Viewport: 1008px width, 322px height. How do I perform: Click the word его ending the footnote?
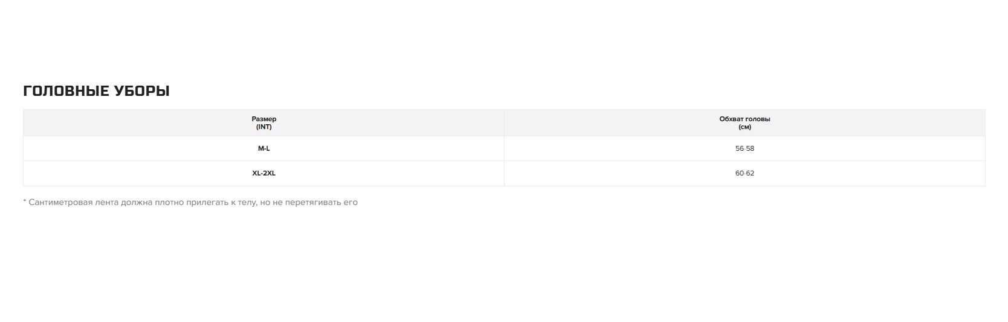tap(351, 203)
